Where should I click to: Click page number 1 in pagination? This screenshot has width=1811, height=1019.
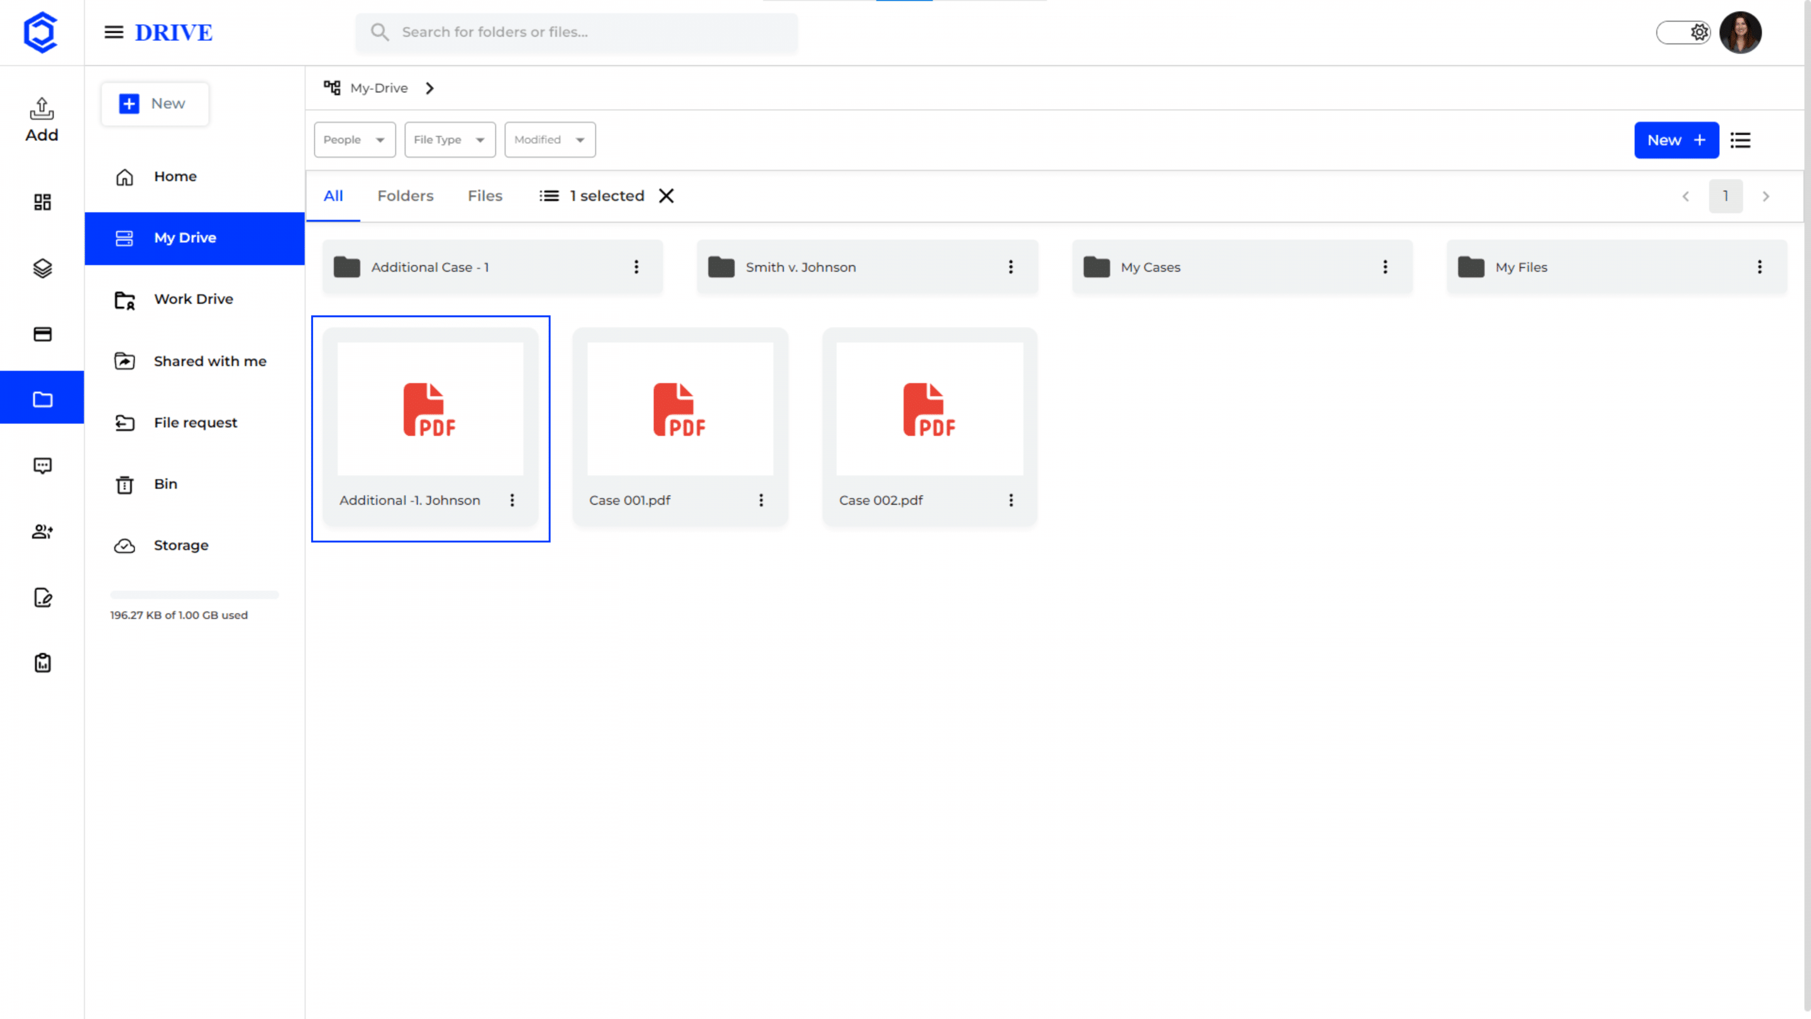[1725, 196]
